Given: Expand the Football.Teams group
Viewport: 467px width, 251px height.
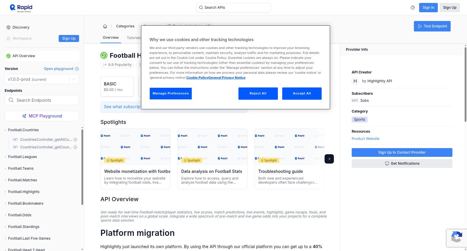Looking at the screenshot, I should pos(5,168).
